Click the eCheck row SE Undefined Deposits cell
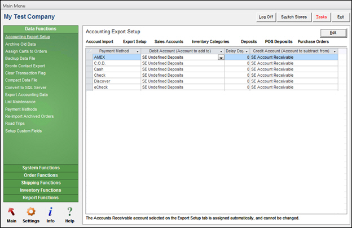The image size is (352, 228). tap(183, 87)
